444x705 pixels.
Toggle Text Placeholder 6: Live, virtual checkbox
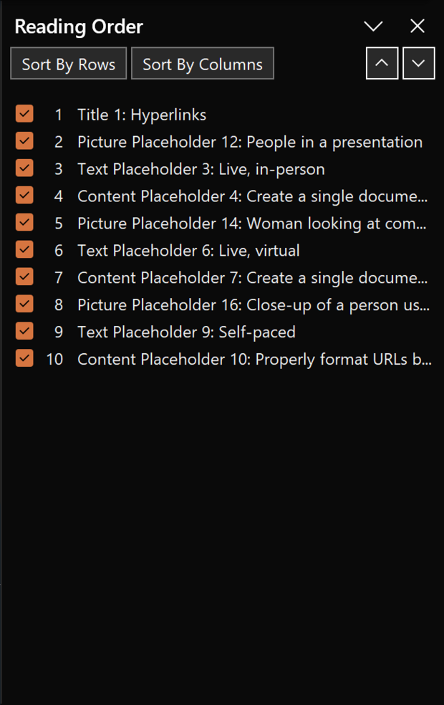[x=24, y=250]
